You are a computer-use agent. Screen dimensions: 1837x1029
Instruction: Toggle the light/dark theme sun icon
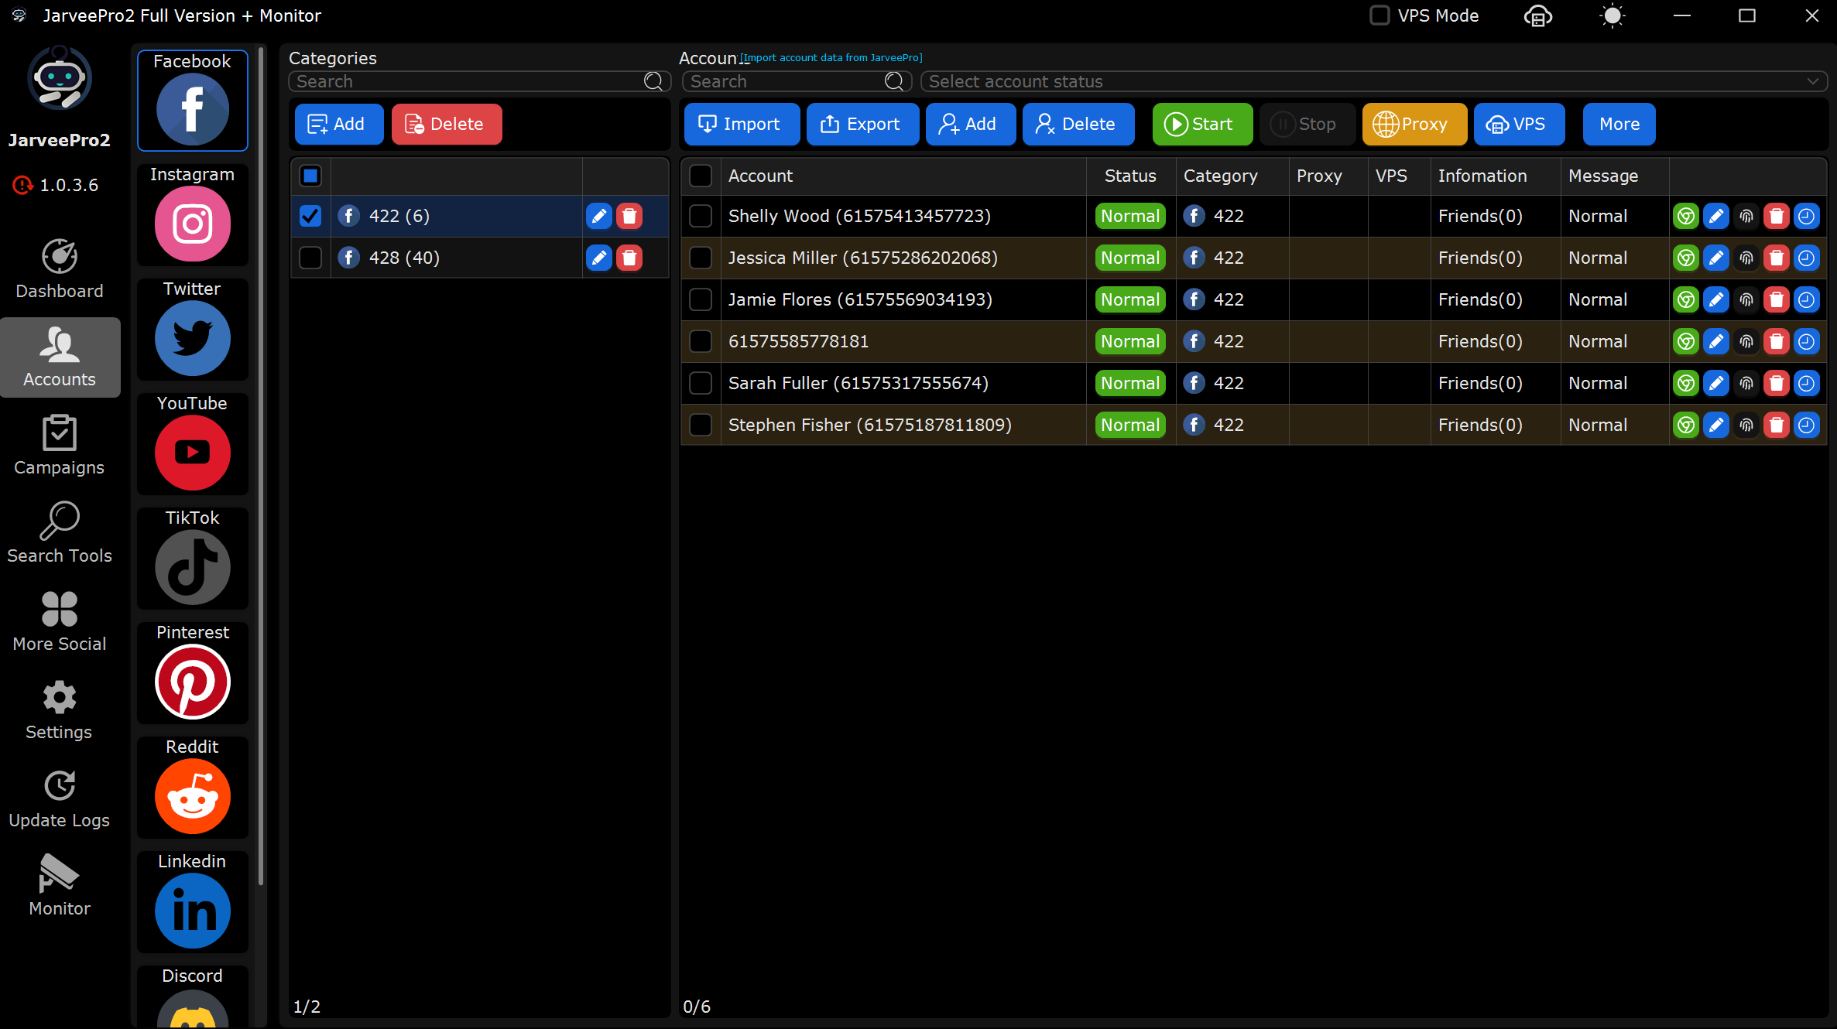[x=1613, y=15]
